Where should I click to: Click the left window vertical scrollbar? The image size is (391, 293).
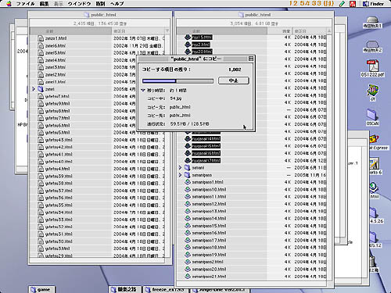(167, 145)
